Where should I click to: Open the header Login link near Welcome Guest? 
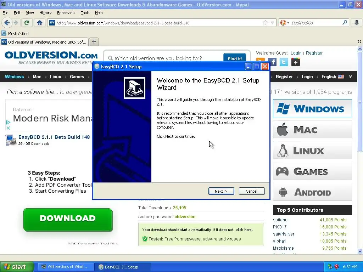point(296,53)
